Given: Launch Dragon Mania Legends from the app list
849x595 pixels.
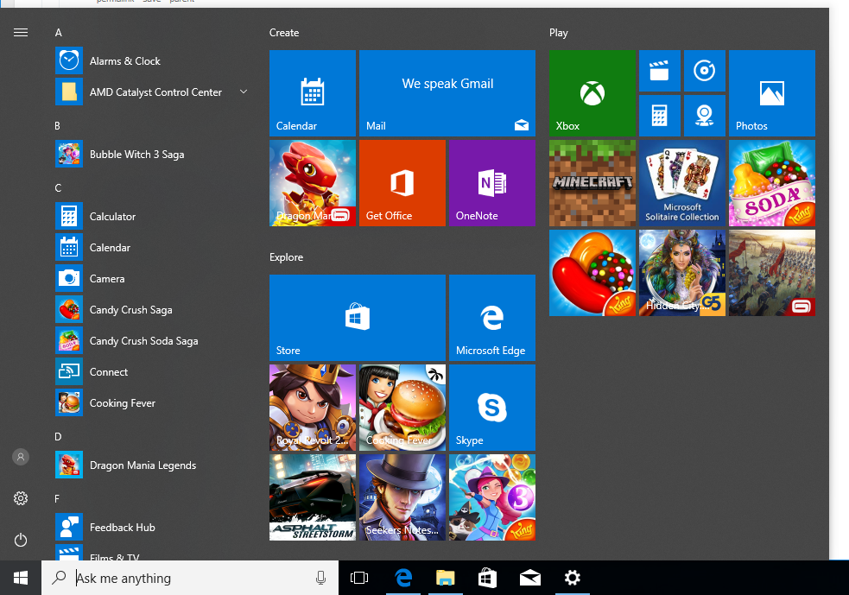Looking at the screenshot, I should (x=152, y=465).
